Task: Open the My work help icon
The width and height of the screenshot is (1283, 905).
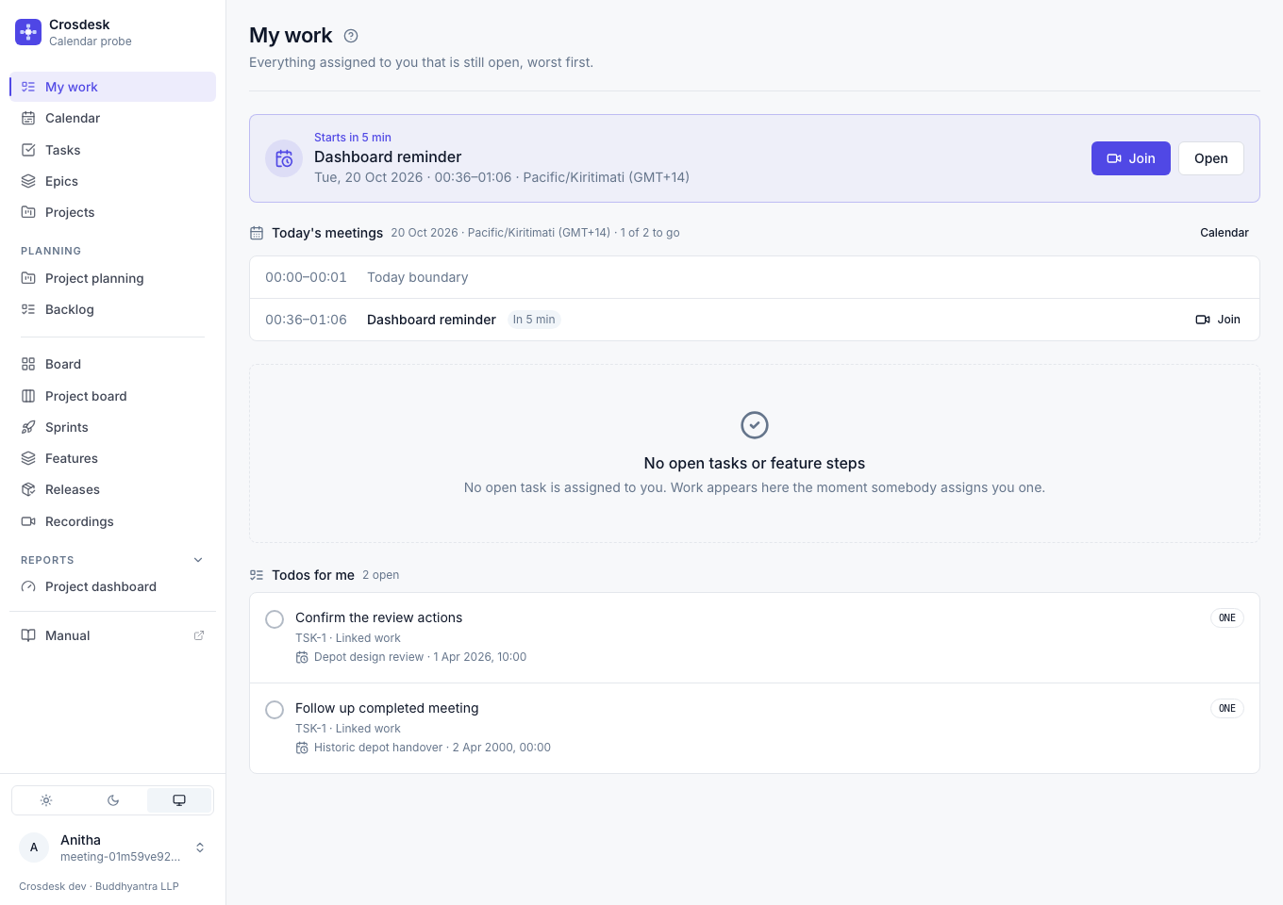Action: pos(351,36)
